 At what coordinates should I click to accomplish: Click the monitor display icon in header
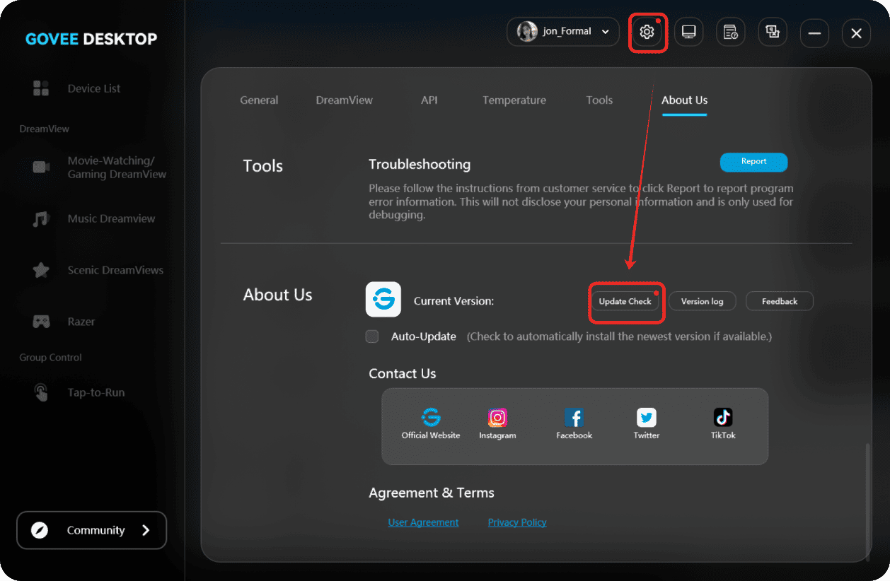(x=688, y=33)
